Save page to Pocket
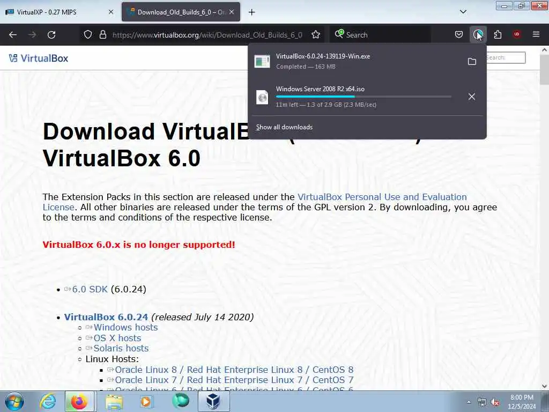The height and width of the screenshot is (412, 549). [x=459, y=34]
